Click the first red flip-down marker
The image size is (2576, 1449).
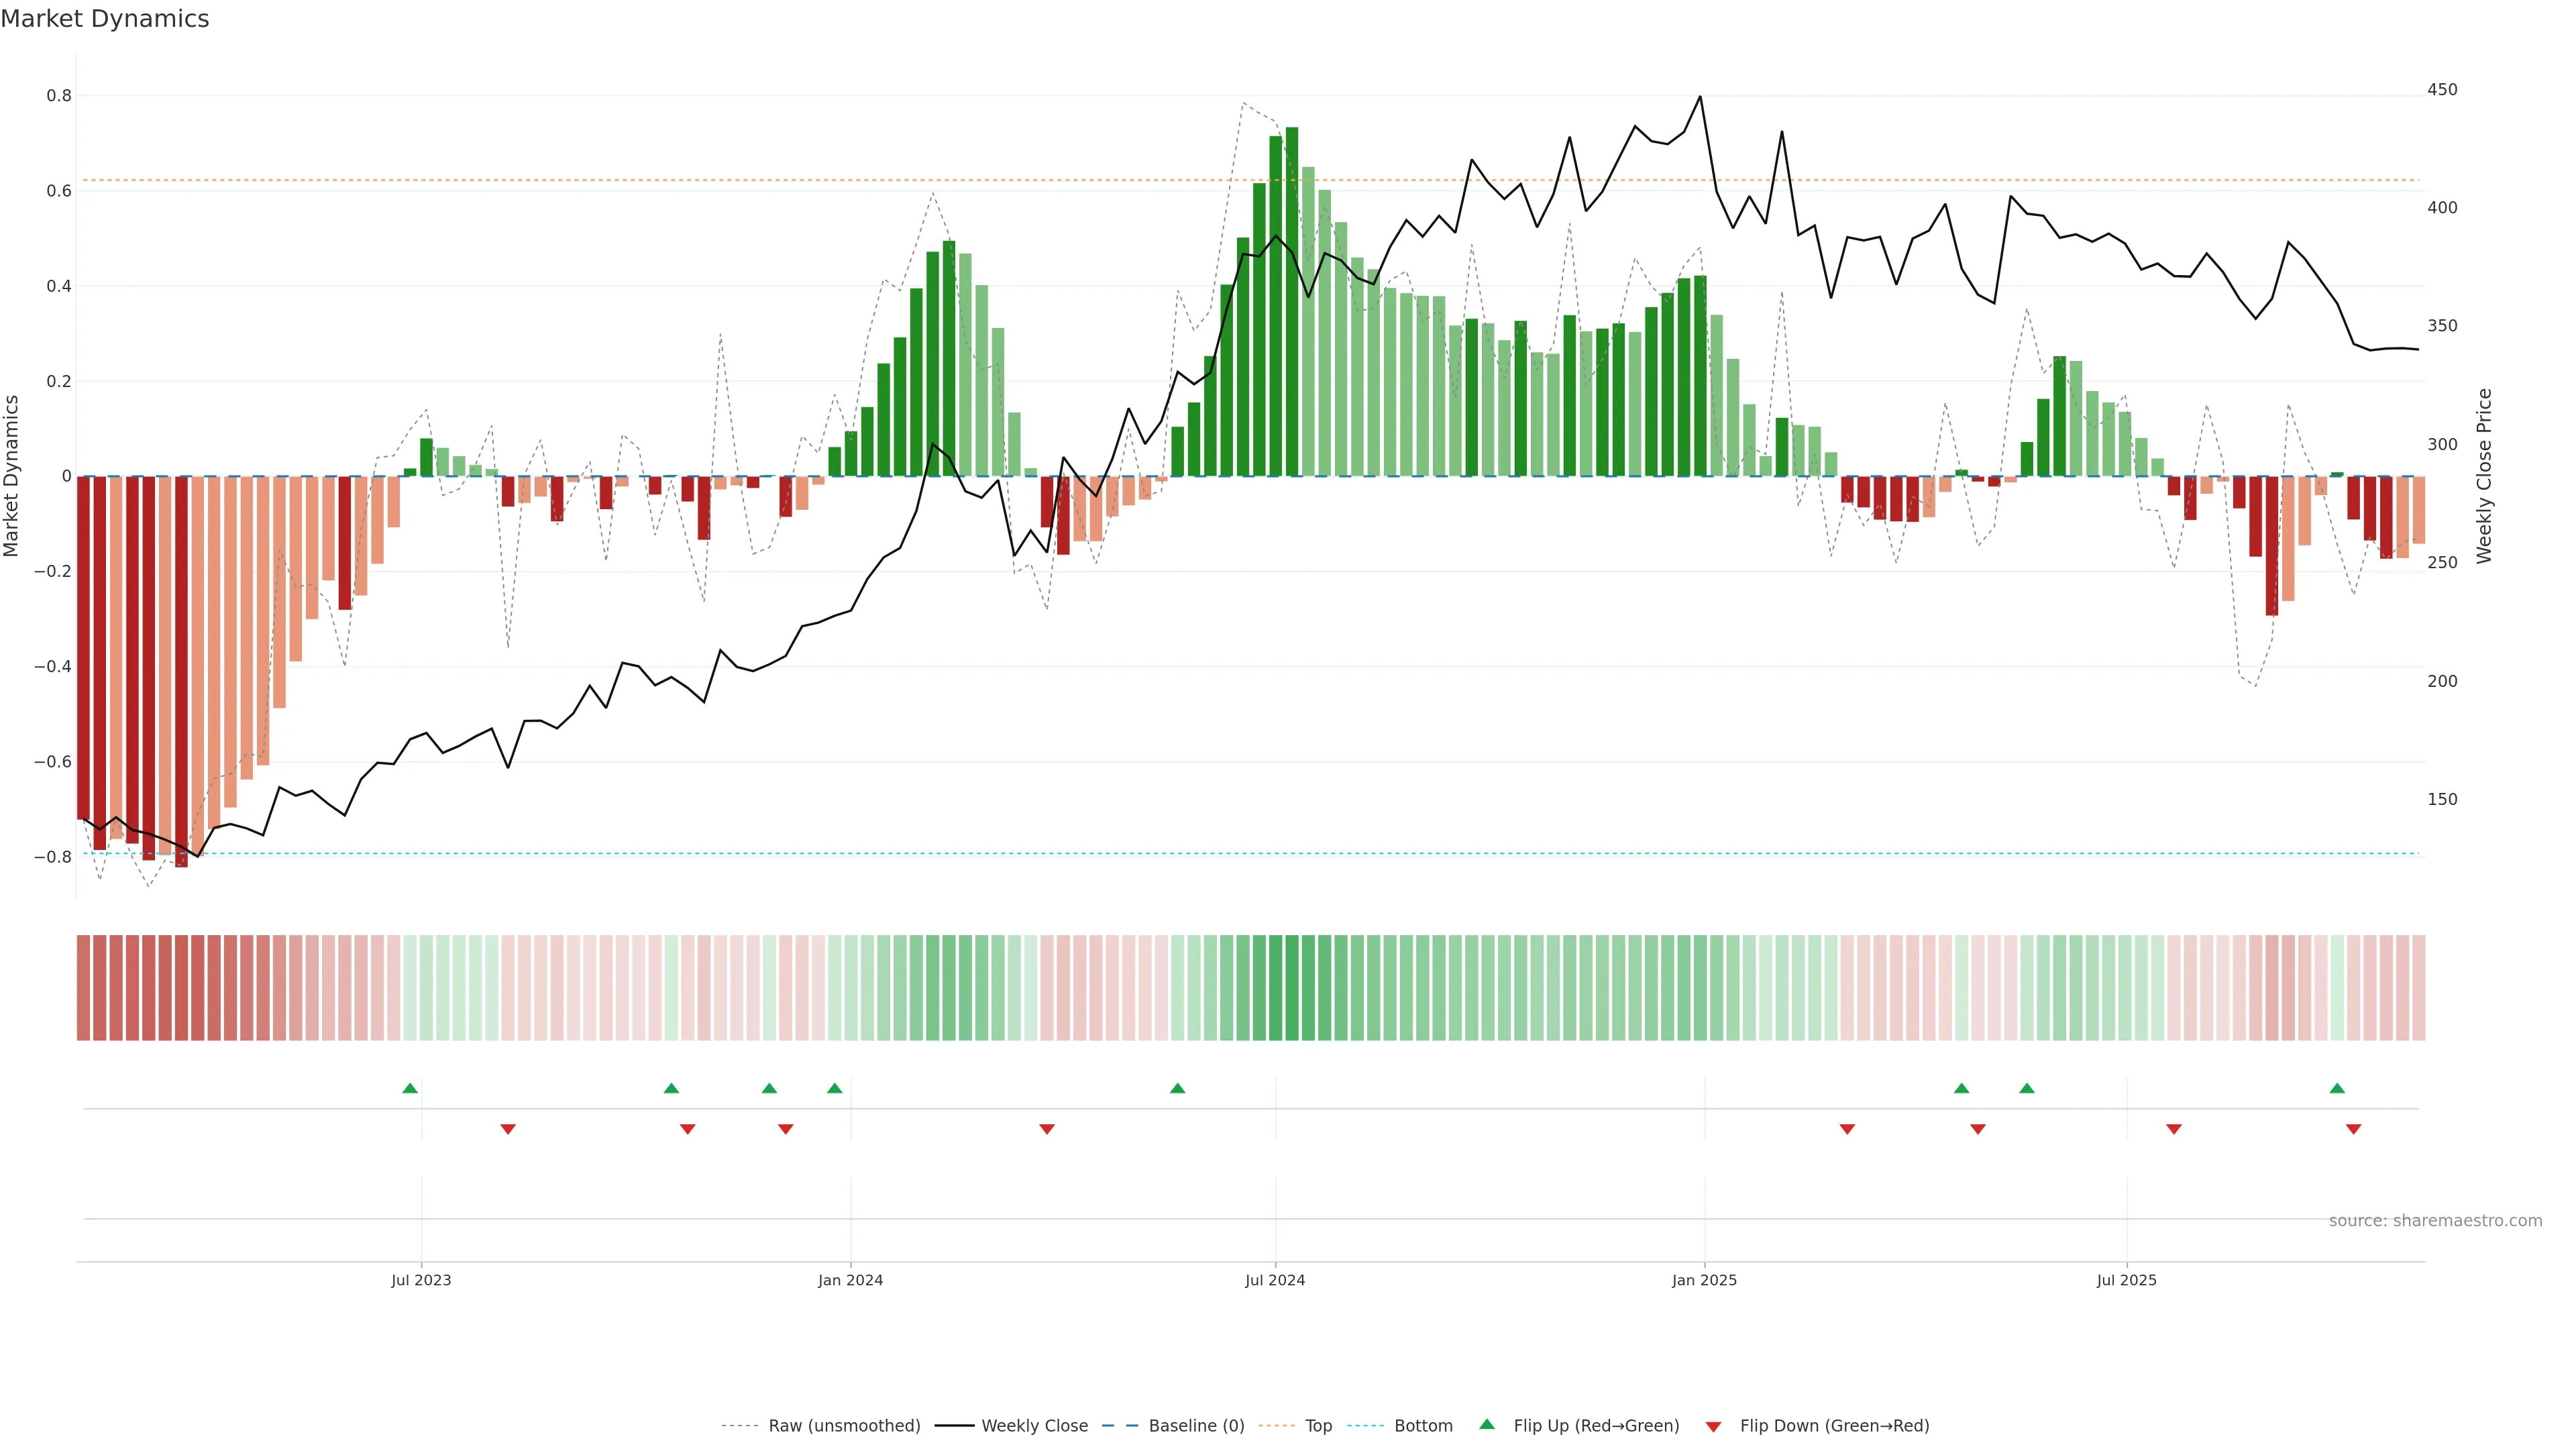coord(508,1129)
